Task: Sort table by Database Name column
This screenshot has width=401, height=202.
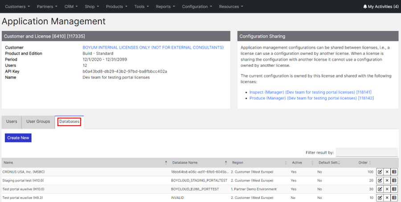Action: (200, 162)
